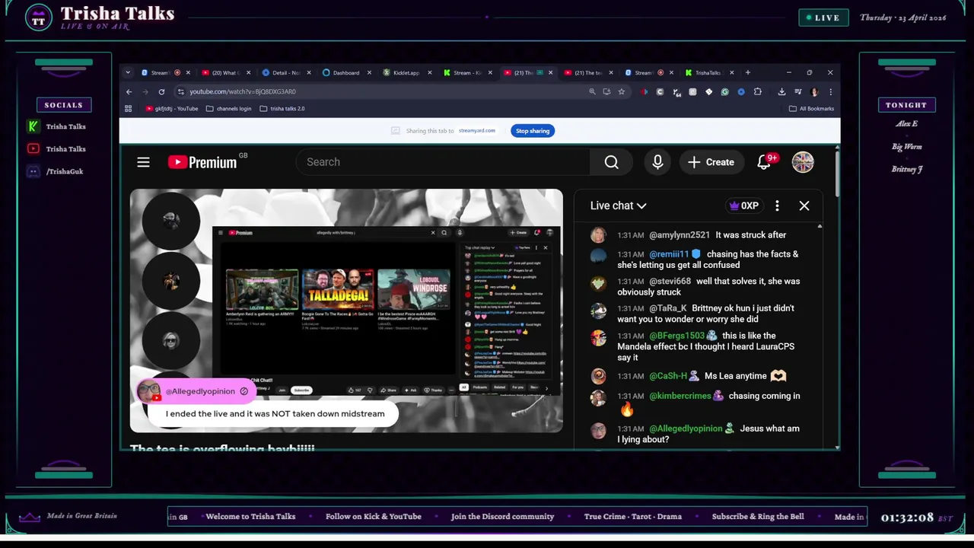Screen dimensions: 974x548
Task: Close the Dashboard tab
Action: [x=369, y=72]
